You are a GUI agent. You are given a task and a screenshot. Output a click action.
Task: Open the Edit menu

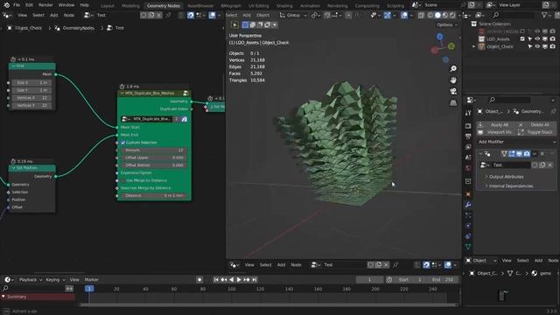29,5
